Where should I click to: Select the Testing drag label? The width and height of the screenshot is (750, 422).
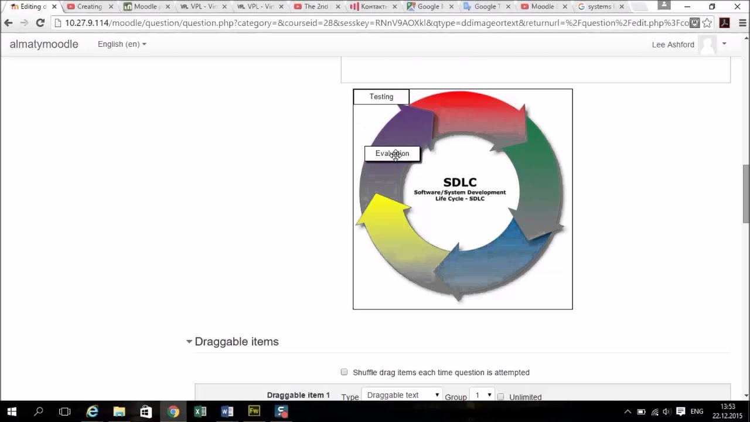click(x=381, y=97)
